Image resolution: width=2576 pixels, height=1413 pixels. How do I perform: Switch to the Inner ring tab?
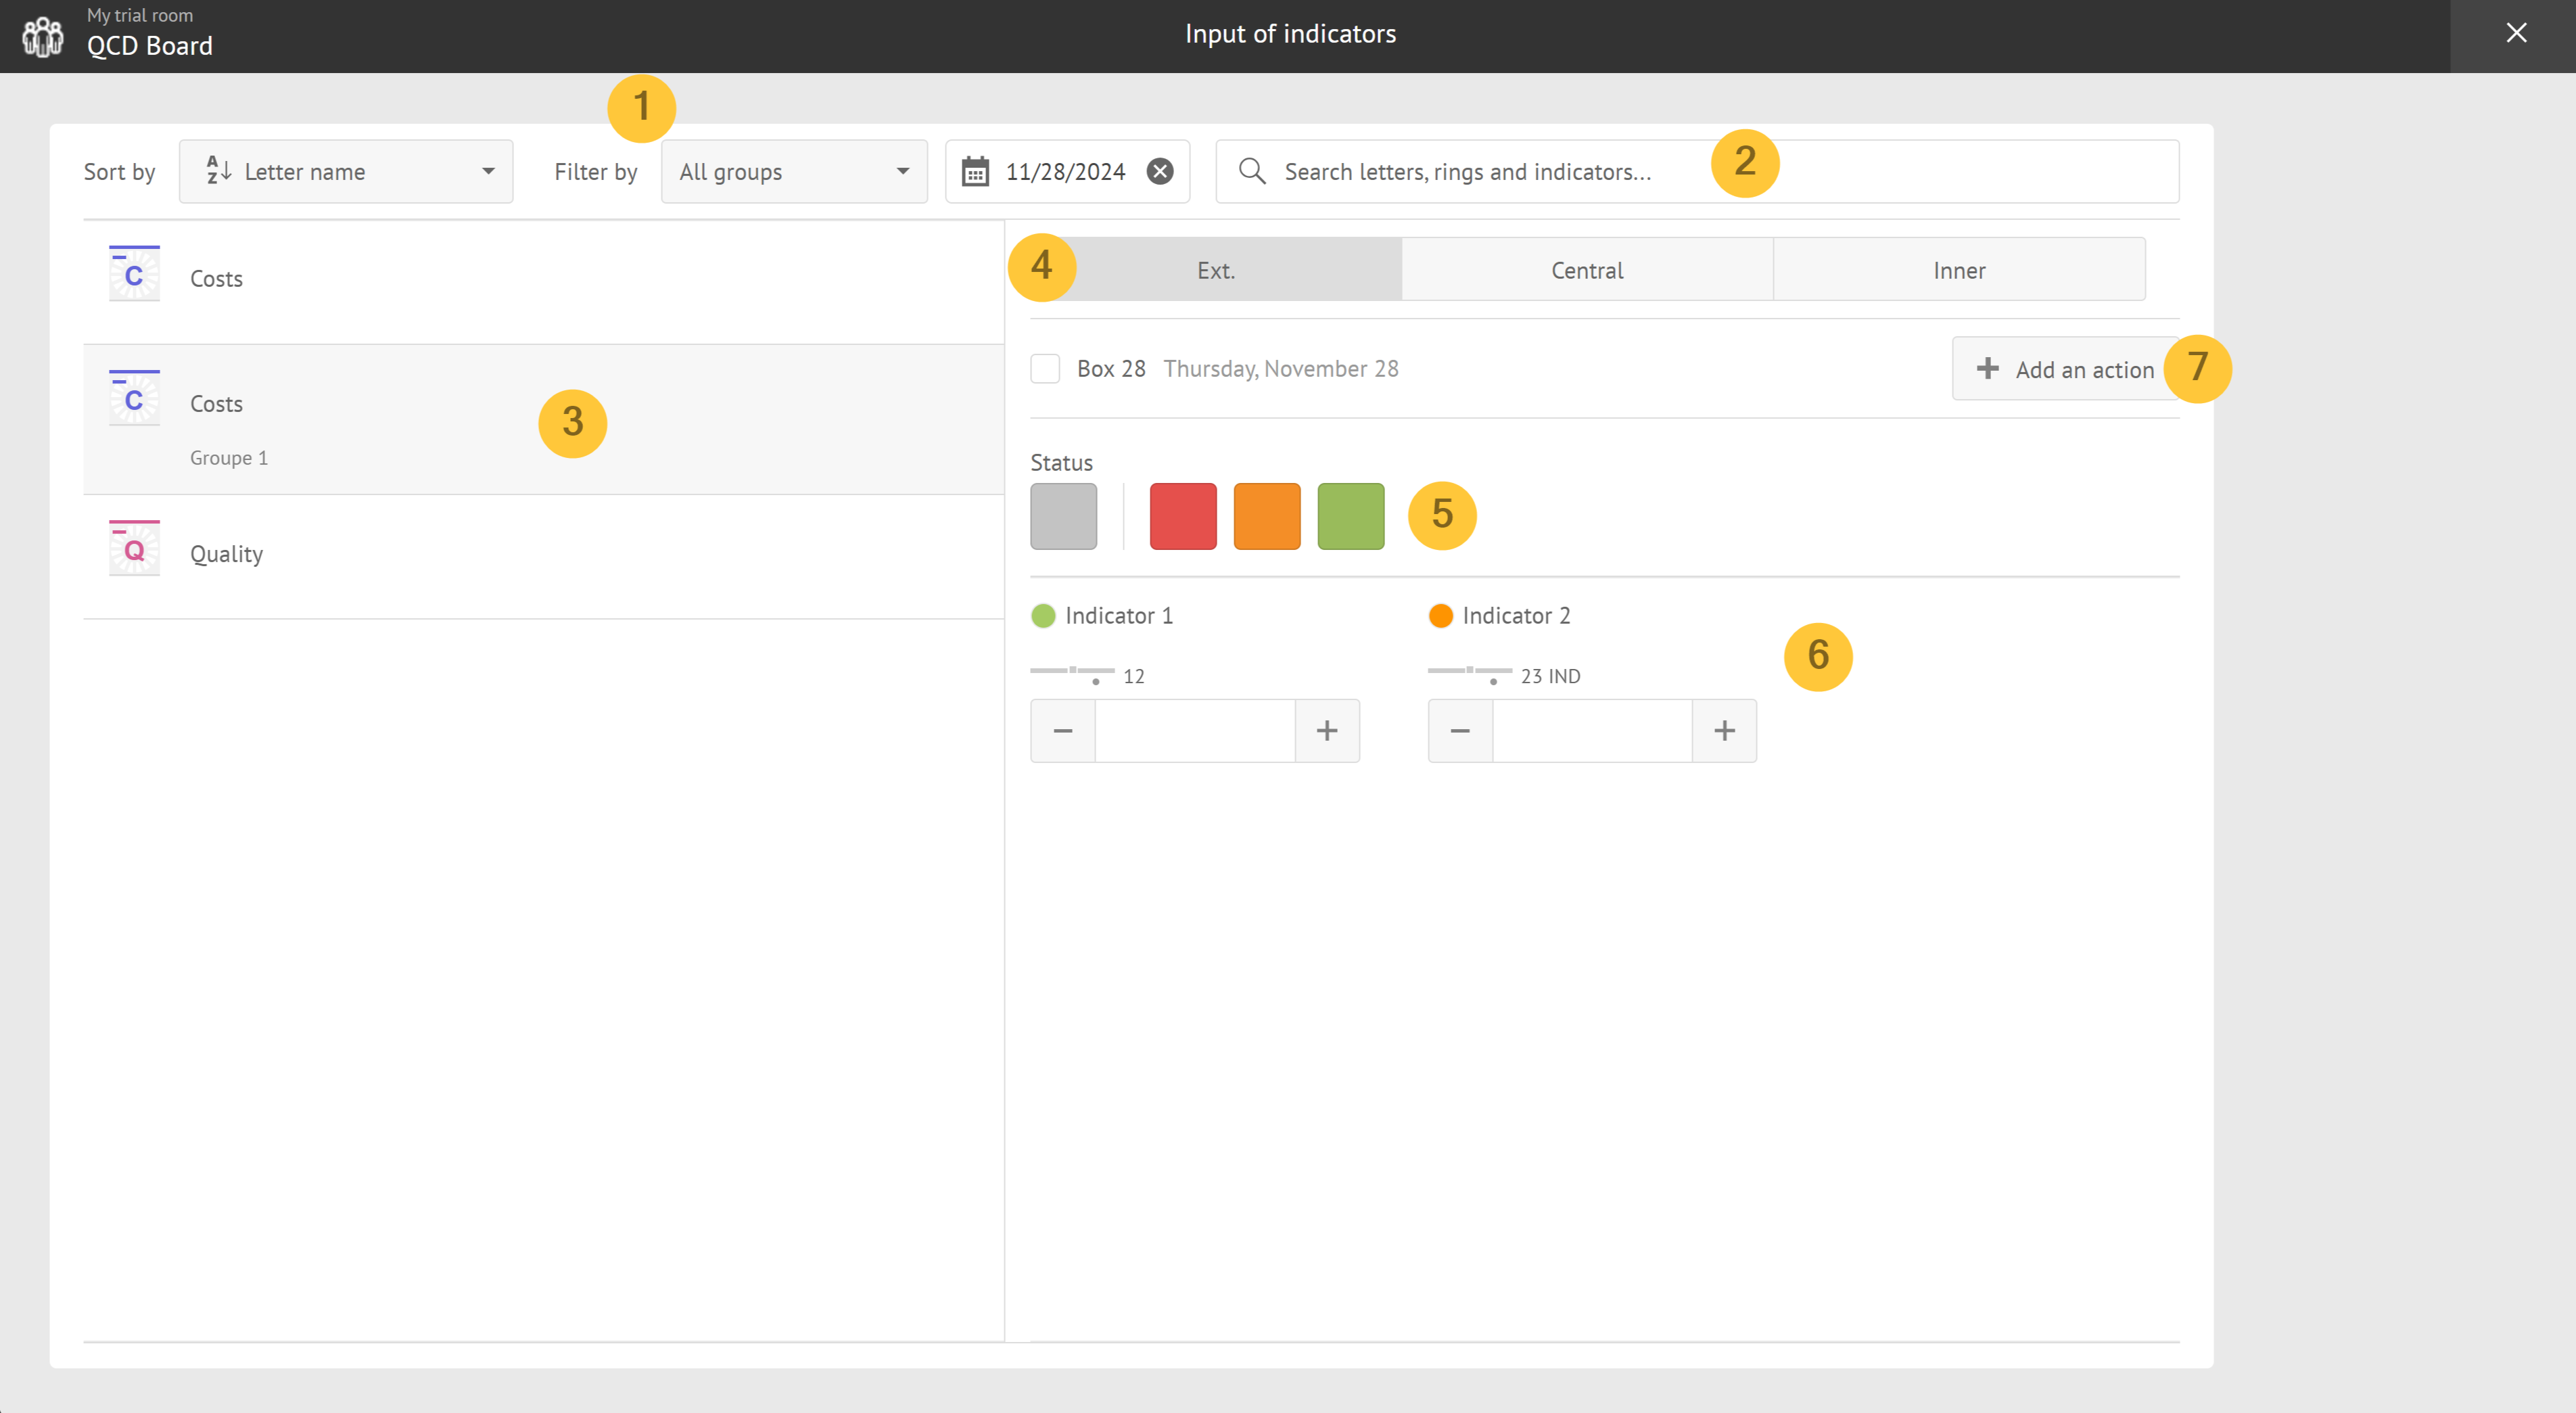point(1959,270)
